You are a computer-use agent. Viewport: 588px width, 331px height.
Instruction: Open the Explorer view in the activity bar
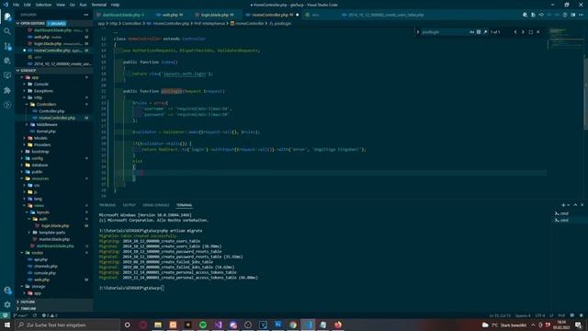pyautogui.click(x=7, y=17)
